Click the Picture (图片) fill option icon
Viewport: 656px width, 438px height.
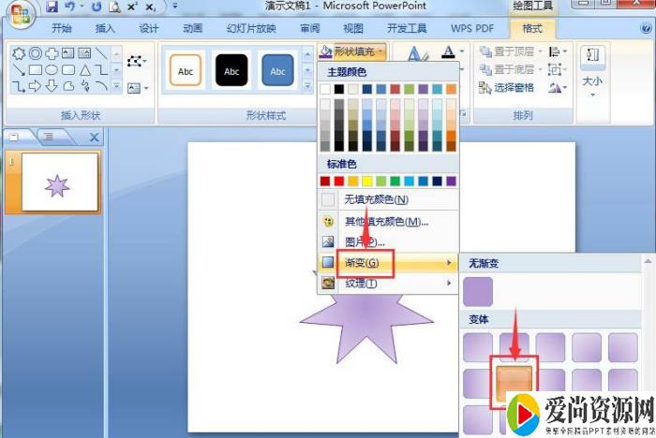pyautogui.click(x=328, y=241)
